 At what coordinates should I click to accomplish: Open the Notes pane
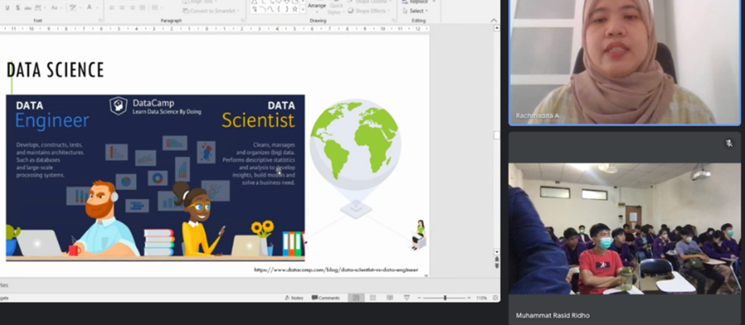tap(294, 298)
